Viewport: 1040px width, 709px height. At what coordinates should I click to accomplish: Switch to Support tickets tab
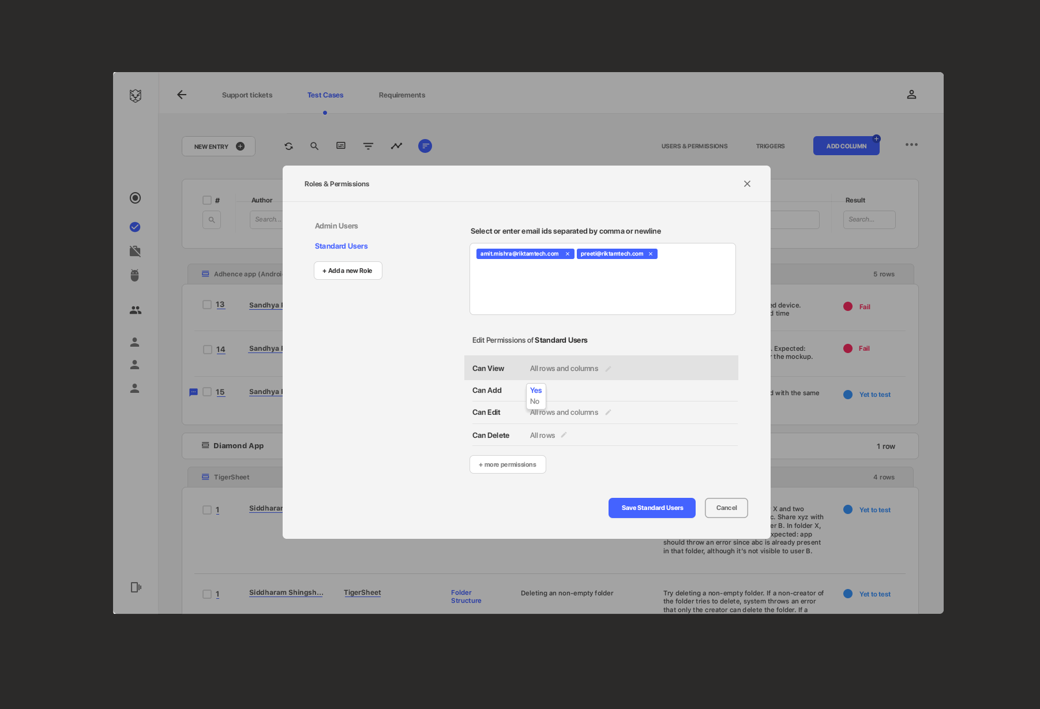click(x=247, y=95)
